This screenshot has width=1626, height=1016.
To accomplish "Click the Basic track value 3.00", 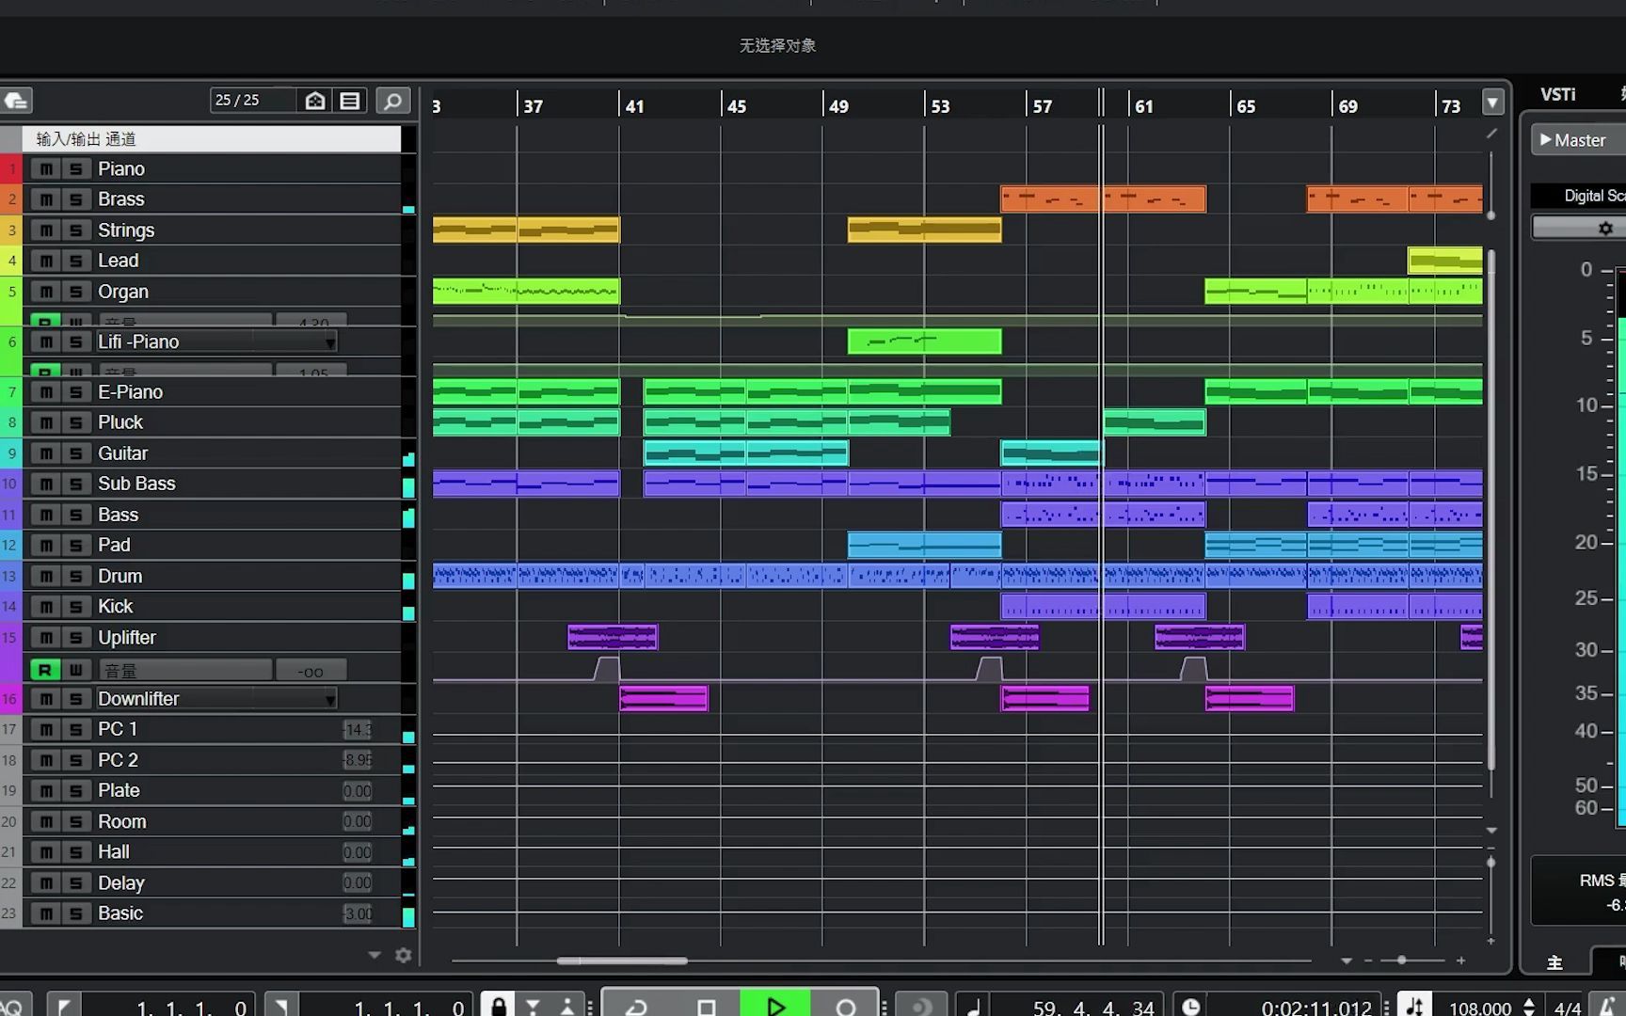I will [358, 913].
